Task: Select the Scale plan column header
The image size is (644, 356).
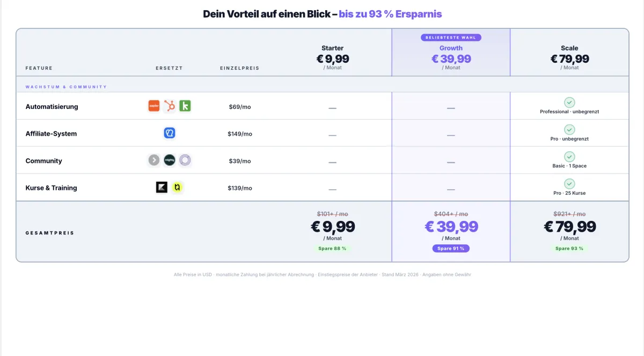Action: point(569,57)
